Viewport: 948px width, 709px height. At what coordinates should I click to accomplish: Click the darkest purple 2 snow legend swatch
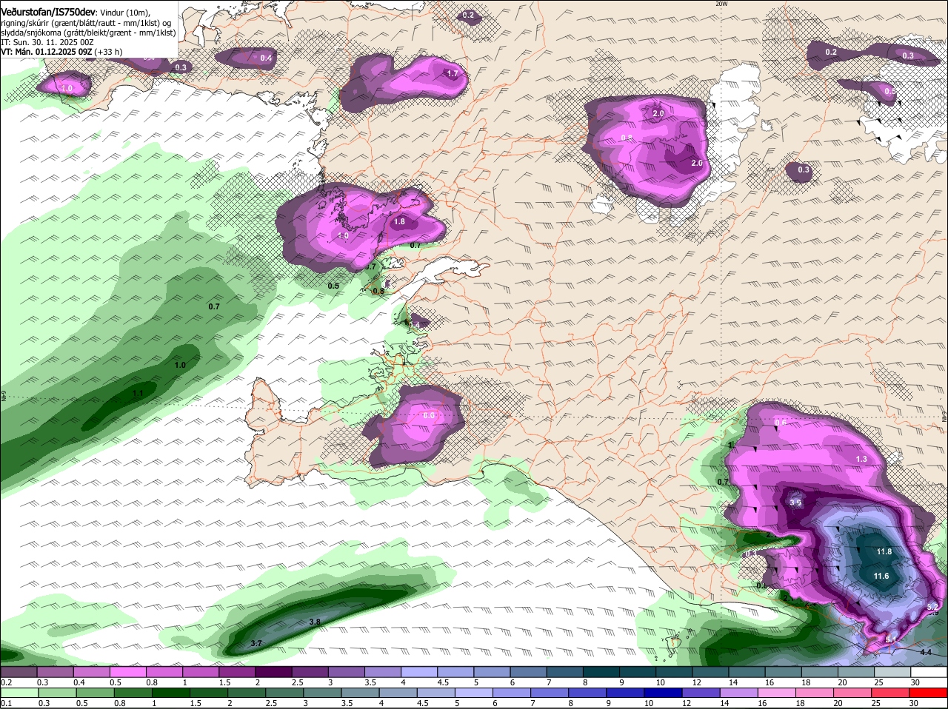tap(273, 672)
